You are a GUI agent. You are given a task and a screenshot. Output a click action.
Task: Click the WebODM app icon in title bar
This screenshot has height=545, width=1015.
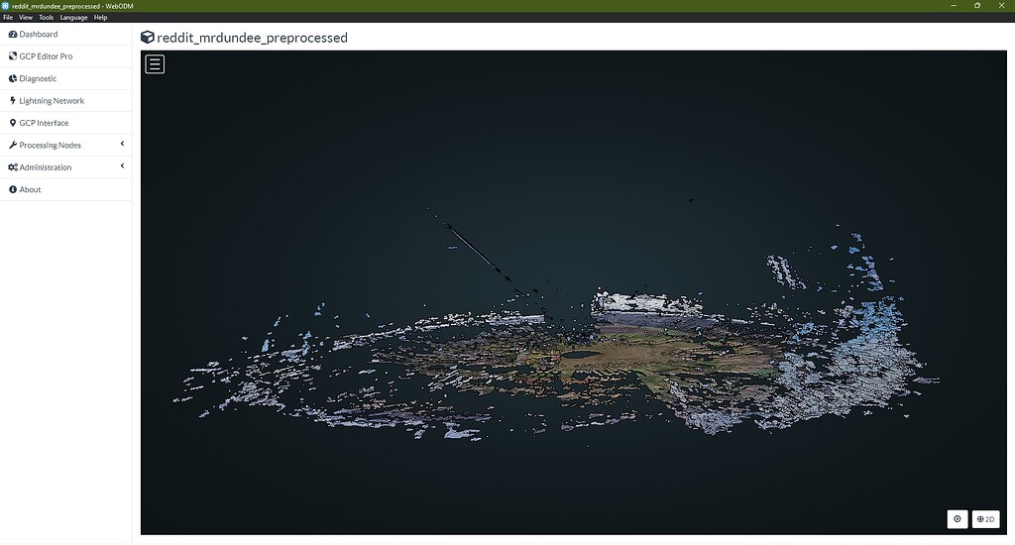tap(6, 6)
